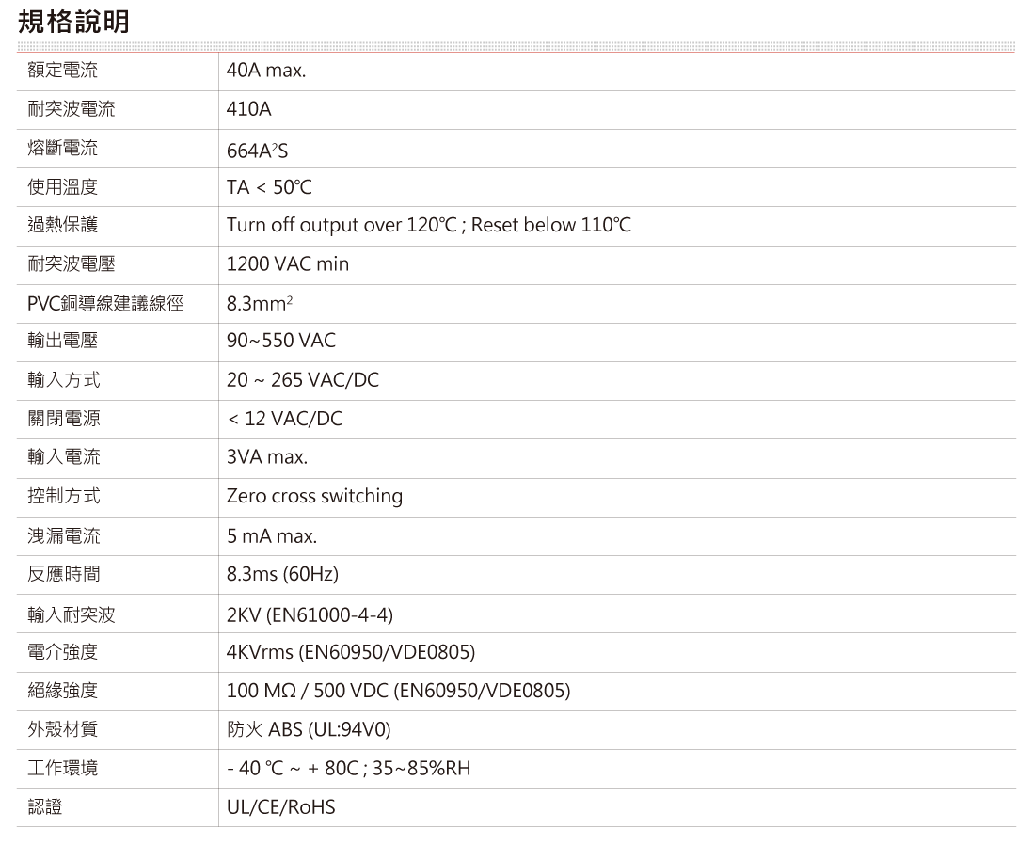Click the 防火 ABS (UL:94V0) material value
This screenshot has width=1033, height=845.
click(309, 730)
